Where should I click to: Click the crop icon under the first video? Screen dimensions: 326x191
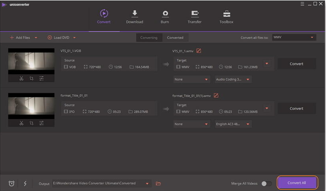pyautogui.click(x=31, y=78)
